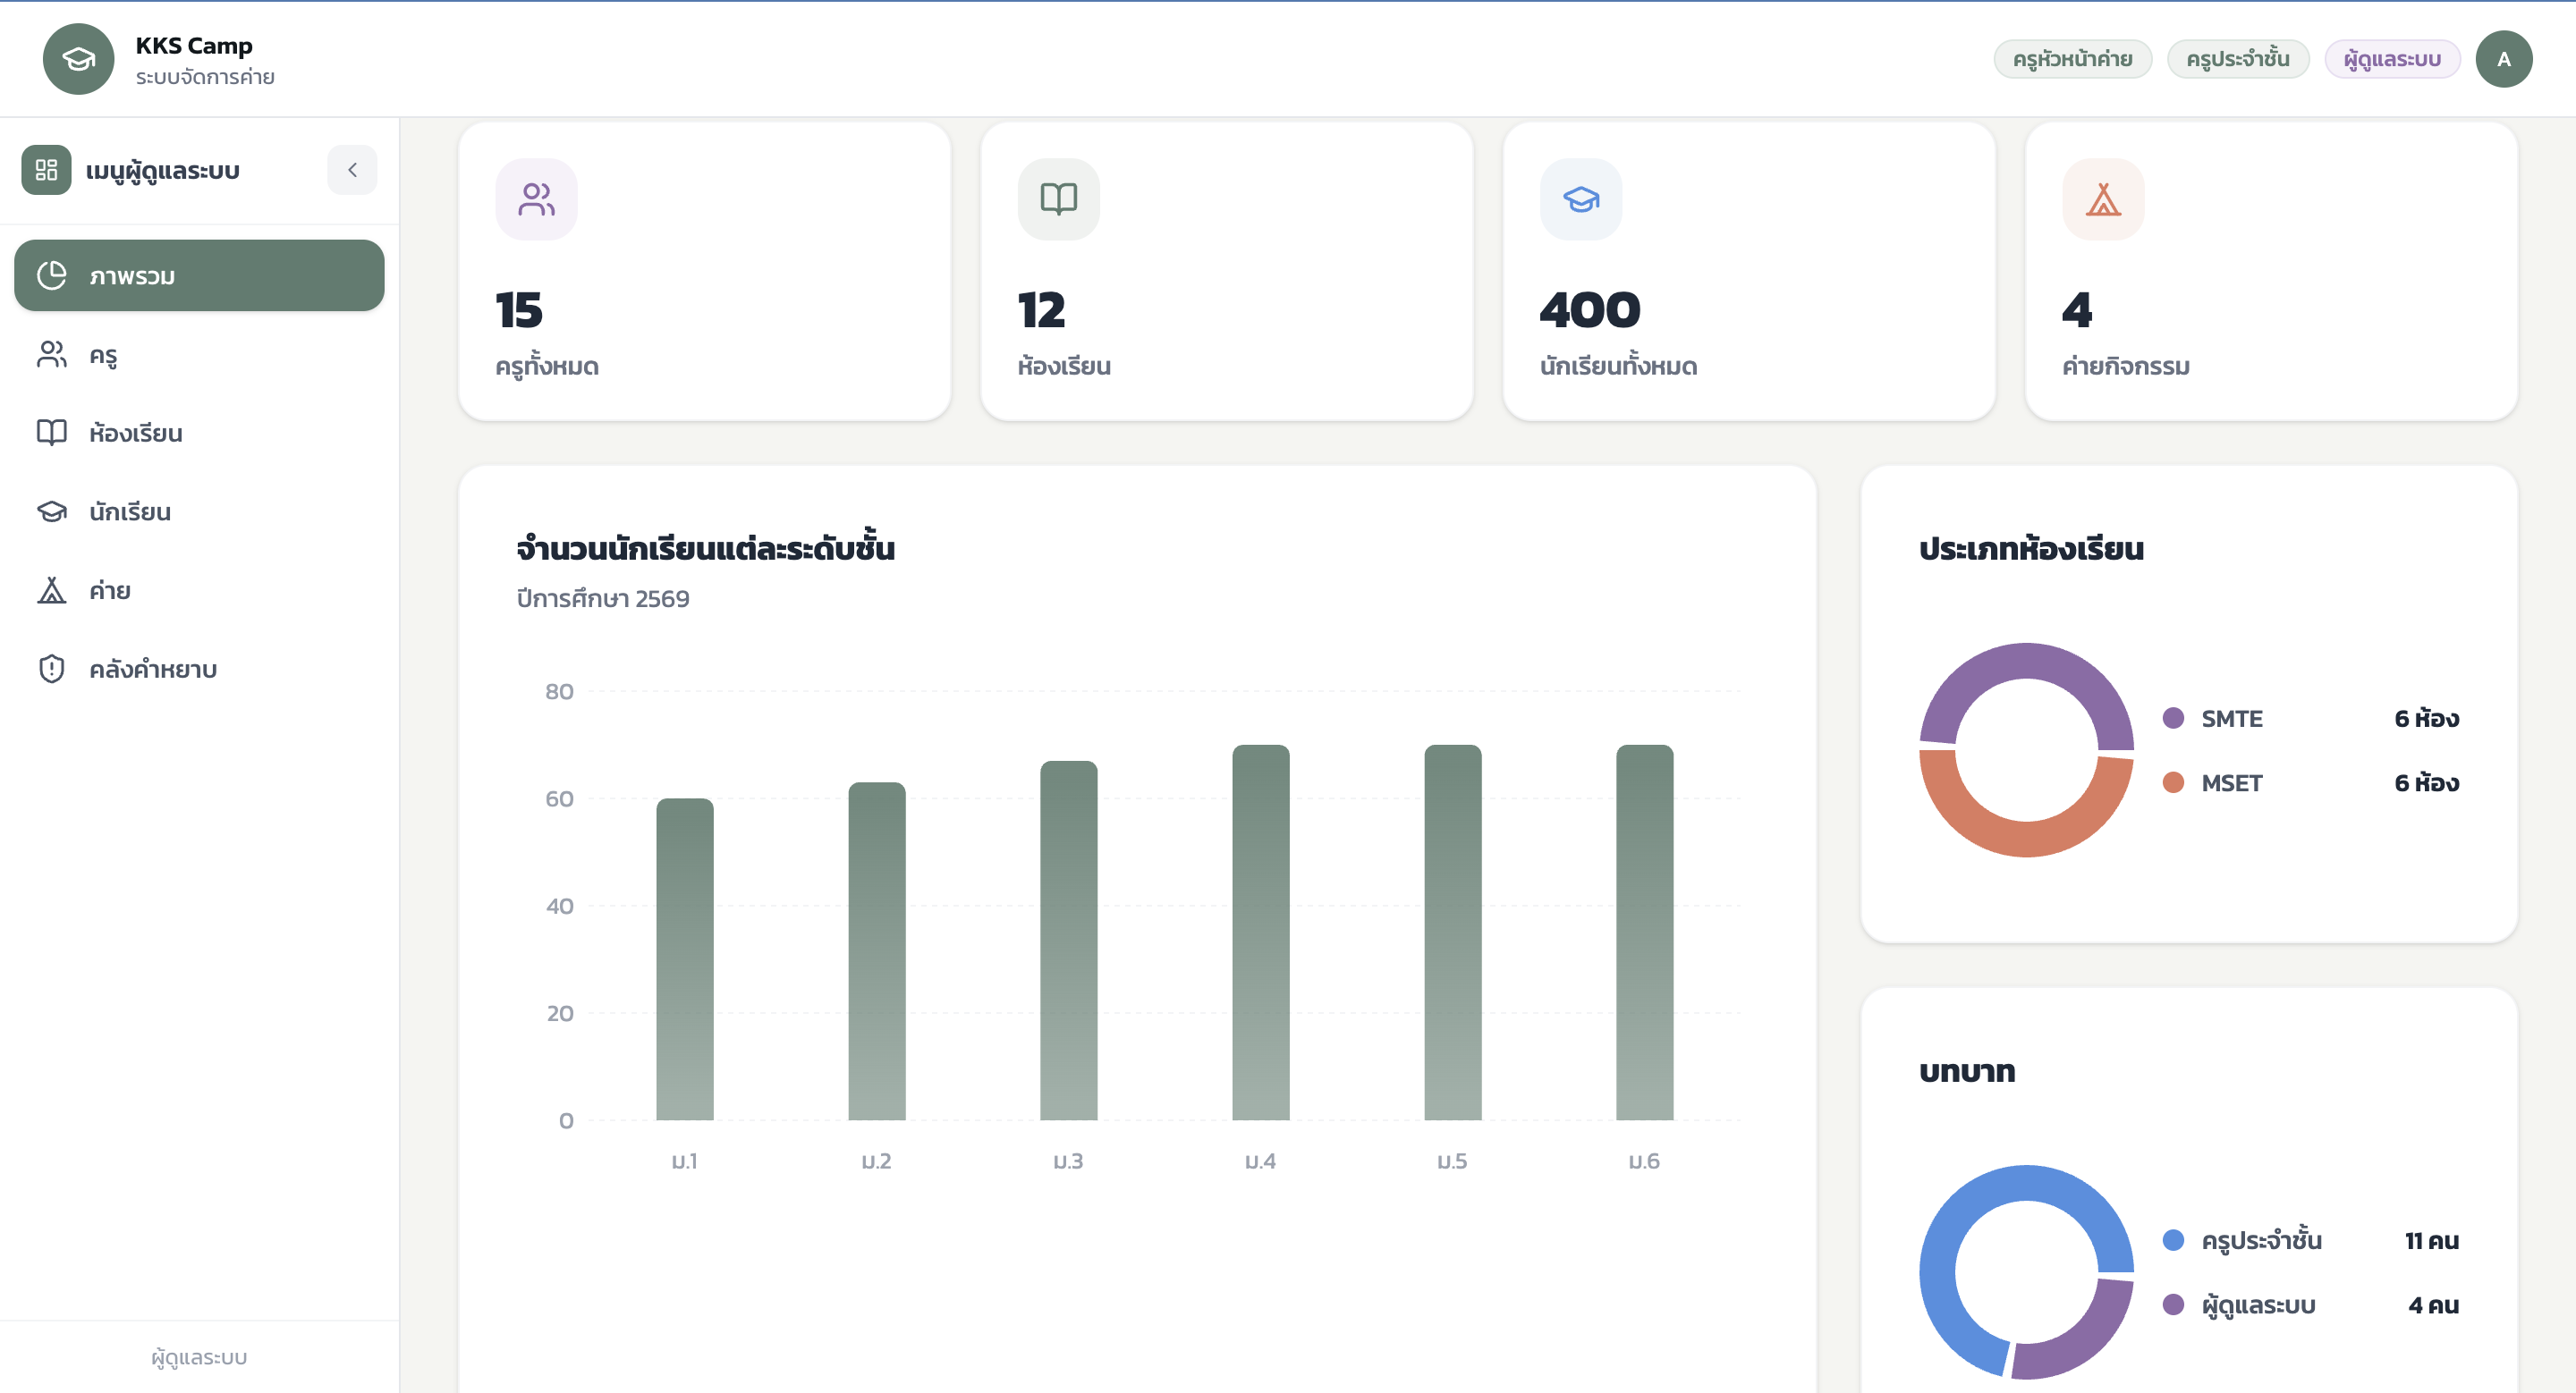Open the 400 นักเรียนทั้งหมด stat card
The image size is (2576, 1393).
click(x=1749, y=272)
